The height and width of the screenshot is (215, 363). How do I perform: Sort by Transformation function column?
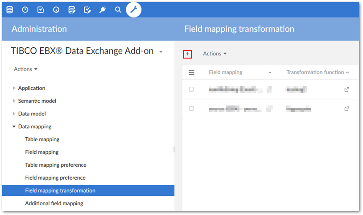tap(315, 72)
